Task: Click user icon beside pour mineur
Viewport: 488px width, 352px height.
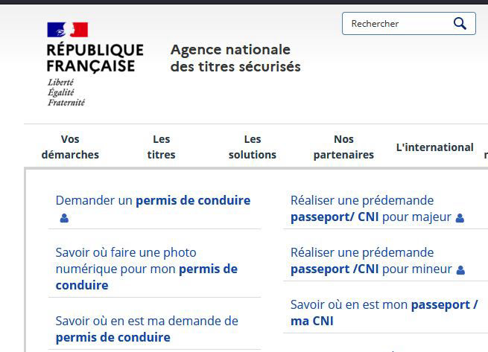Action: tap(460, 270)
